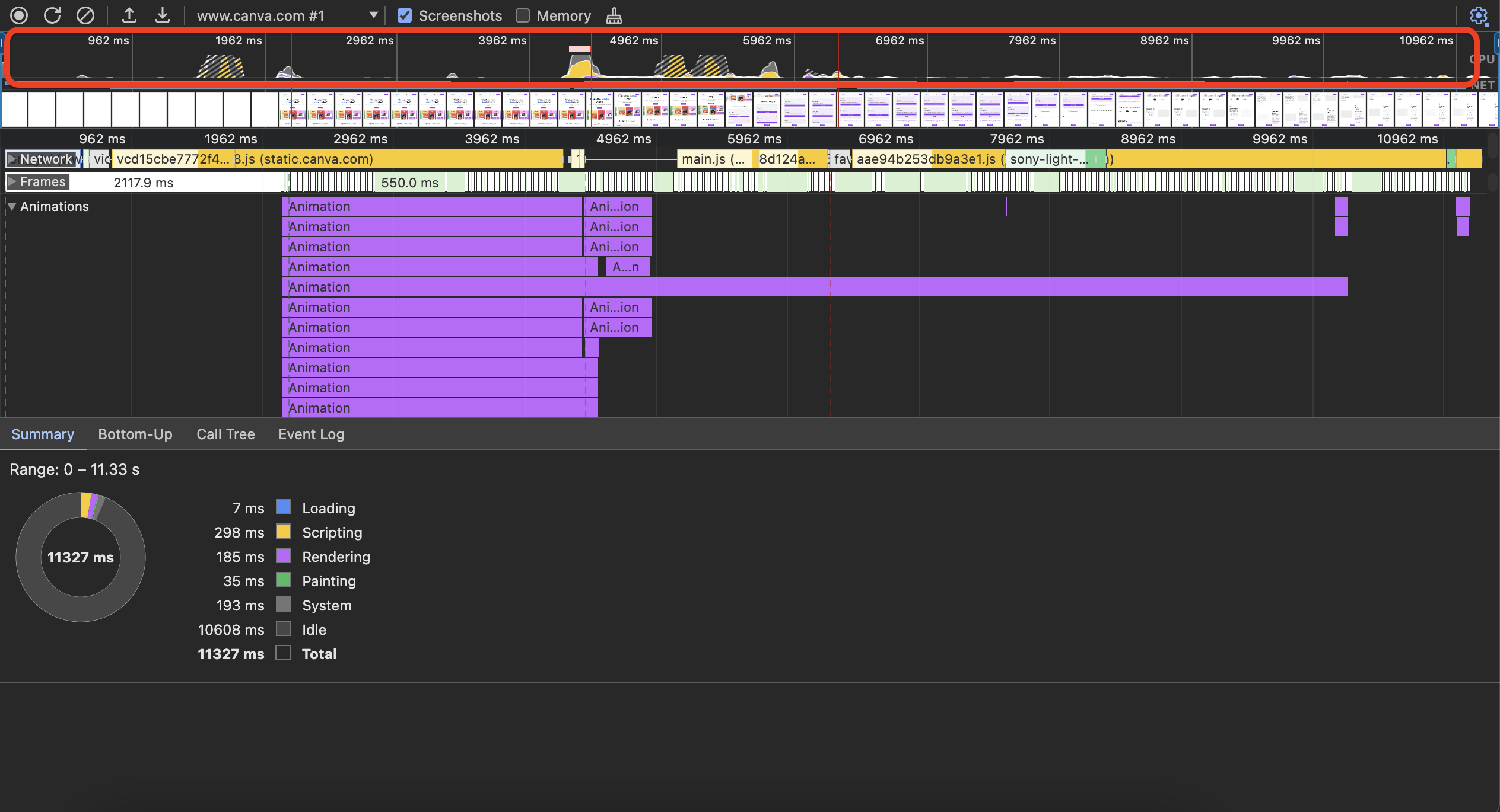The height and width of the screenshot is (812, 1500).
Task: Open capture settings gear icon
Action: pos(1479,16)
